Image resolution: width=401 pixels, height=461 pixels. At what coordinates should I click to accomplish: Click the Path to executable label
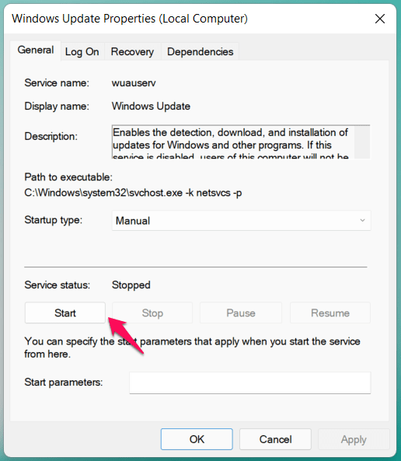click(x=68, y=177)
